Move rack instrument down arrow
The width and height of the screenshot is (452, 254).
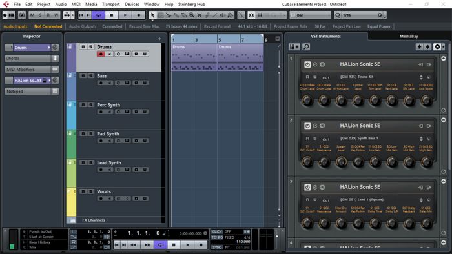(x=427, y=46)
